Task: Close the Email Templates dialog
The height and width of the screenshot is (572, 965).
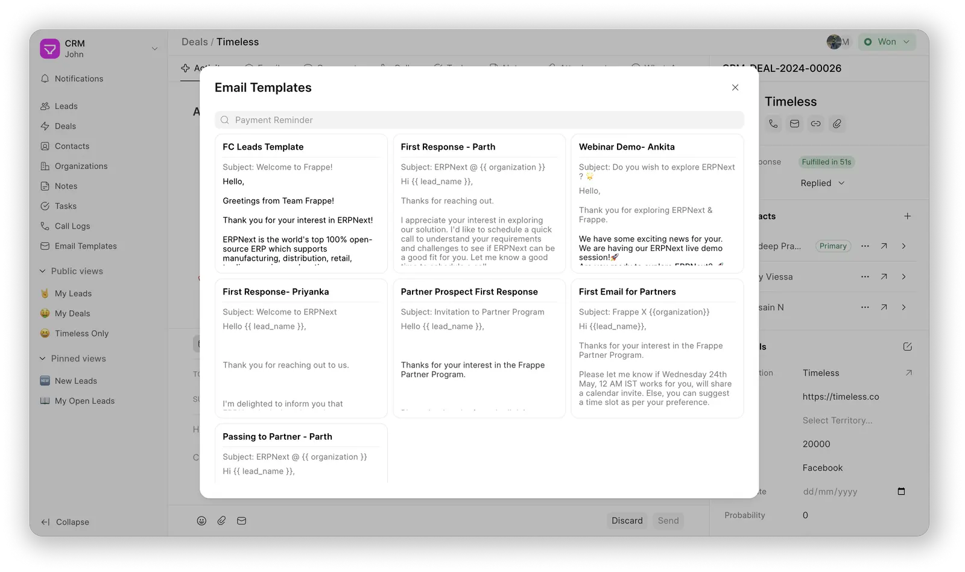Action: pos(735,87)
